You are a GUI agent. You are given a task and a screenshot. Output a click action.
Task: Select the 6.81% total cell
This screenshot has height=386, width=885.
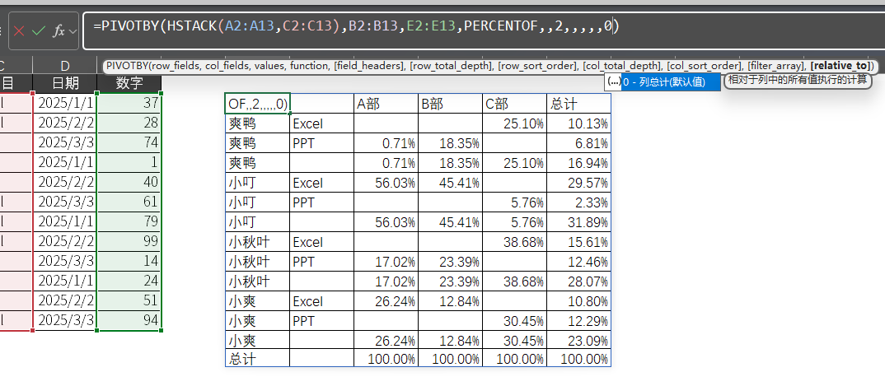[579, 142]
